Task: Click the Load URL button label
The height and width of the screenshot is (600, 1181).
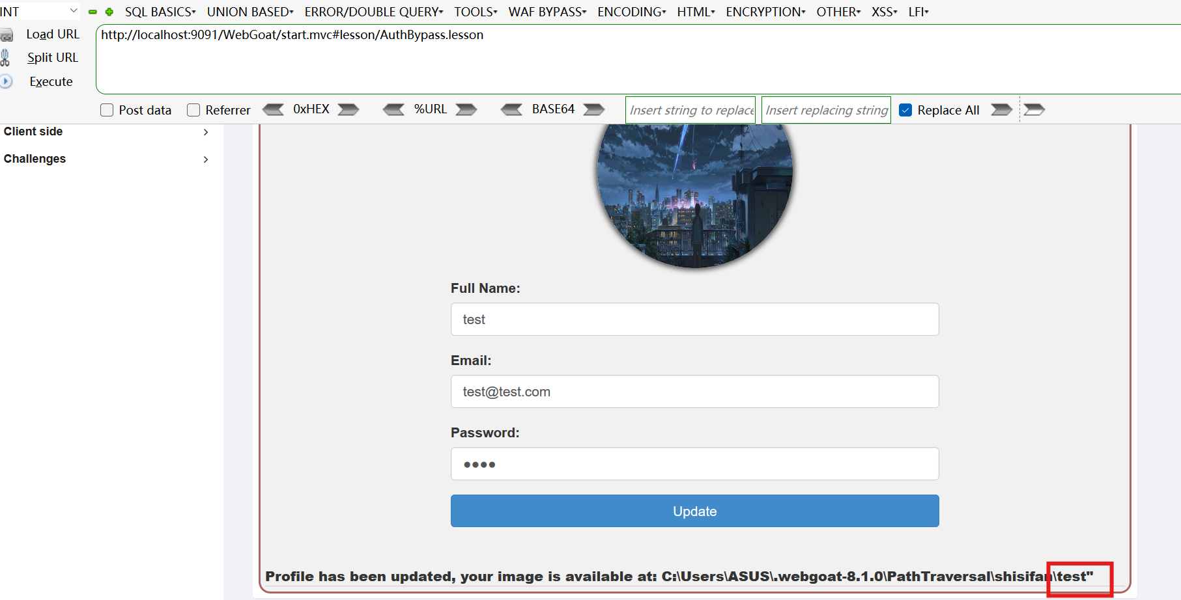Action: [53, 34]
